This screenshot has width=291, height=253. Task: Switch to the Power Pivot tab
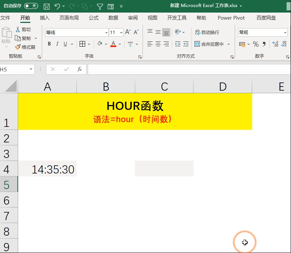click(231, 18)
